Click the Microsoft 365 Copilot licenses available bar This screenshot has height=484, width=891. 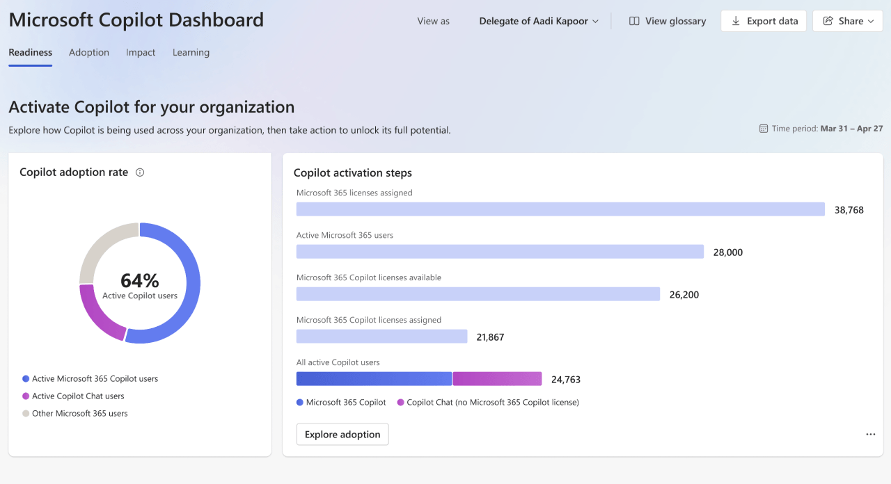(x=478, y=294)
